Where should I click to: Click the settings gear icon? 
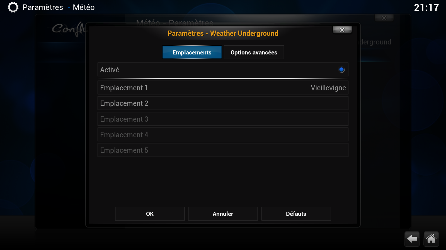pos(13,7)
